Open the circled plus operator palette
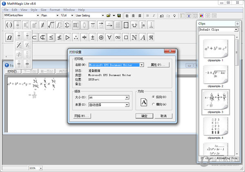This screenshot has width=245, height=172. tap(101, 37)
